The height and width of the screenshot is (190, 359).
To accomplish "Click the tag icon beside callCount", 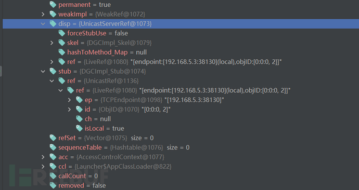I will (x=53, y=176).
